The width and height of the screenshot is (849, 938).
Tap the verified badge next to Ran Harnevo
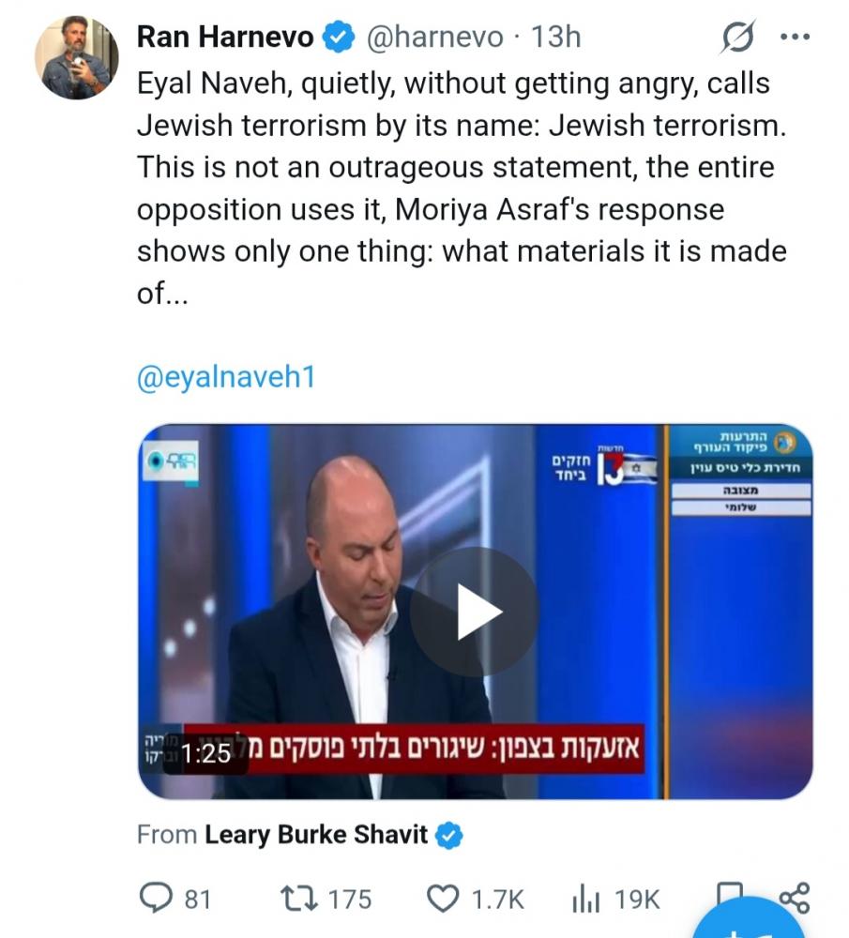(x=339, y=38)
